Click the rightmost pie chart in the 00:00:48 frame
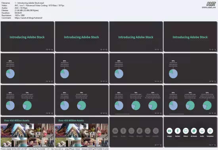The height and width of the screenshot is (150, 218). click(207, 106)
